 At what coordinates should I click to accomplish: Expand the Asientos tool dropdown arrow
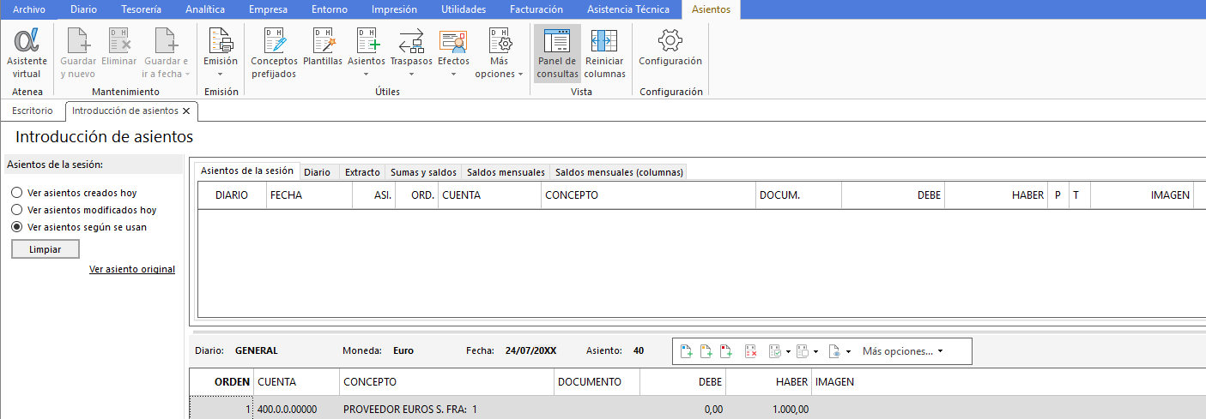tap(367, 75)
